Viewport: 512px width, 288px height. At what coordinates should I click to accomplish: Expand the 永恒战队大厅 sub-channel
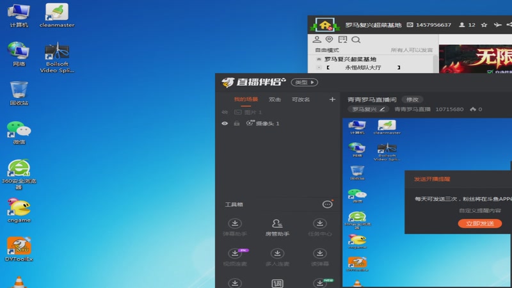click(x=319, y=68)
